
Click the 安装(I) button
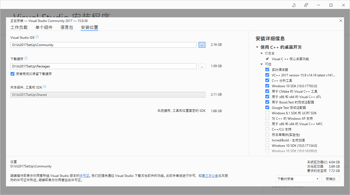point(330,178)
